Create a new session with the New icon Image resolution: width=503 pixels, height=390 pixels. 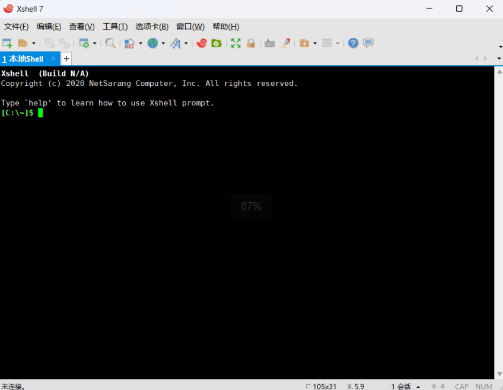7,43
